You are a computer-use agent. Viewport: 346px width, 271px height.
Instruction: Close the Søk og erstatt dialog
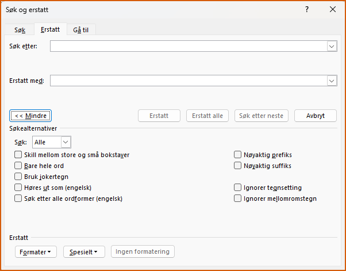pyautogui.click(x=333, y=9)
